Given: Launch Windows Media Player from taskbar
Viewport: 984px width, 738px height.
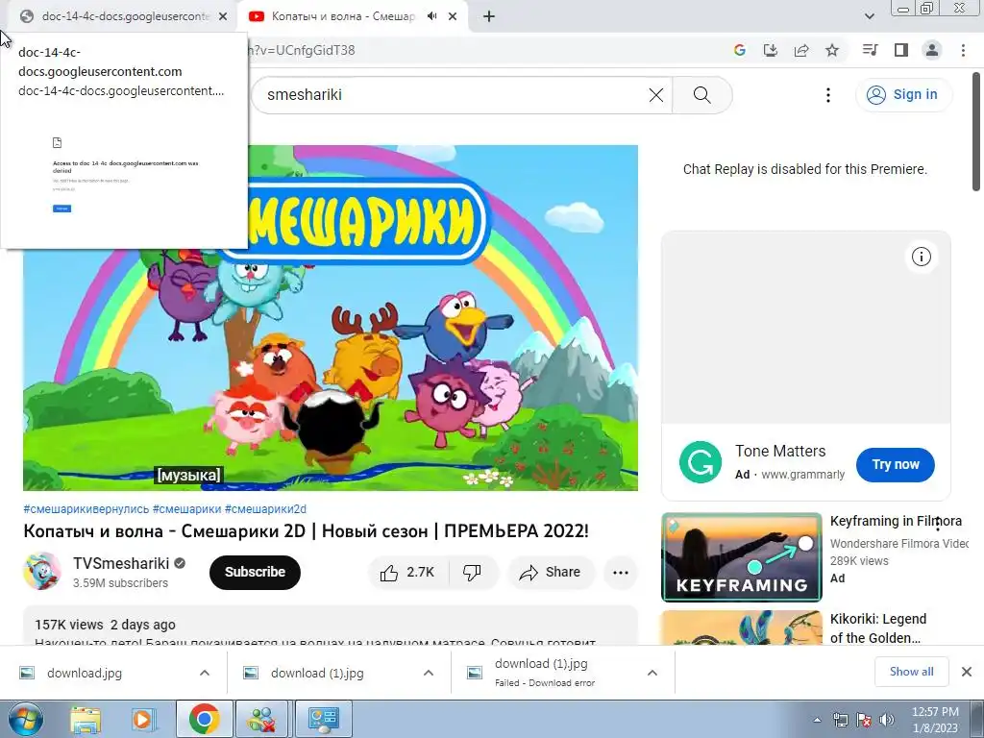Looking at the screenshot, I should (x=142, y=719).
